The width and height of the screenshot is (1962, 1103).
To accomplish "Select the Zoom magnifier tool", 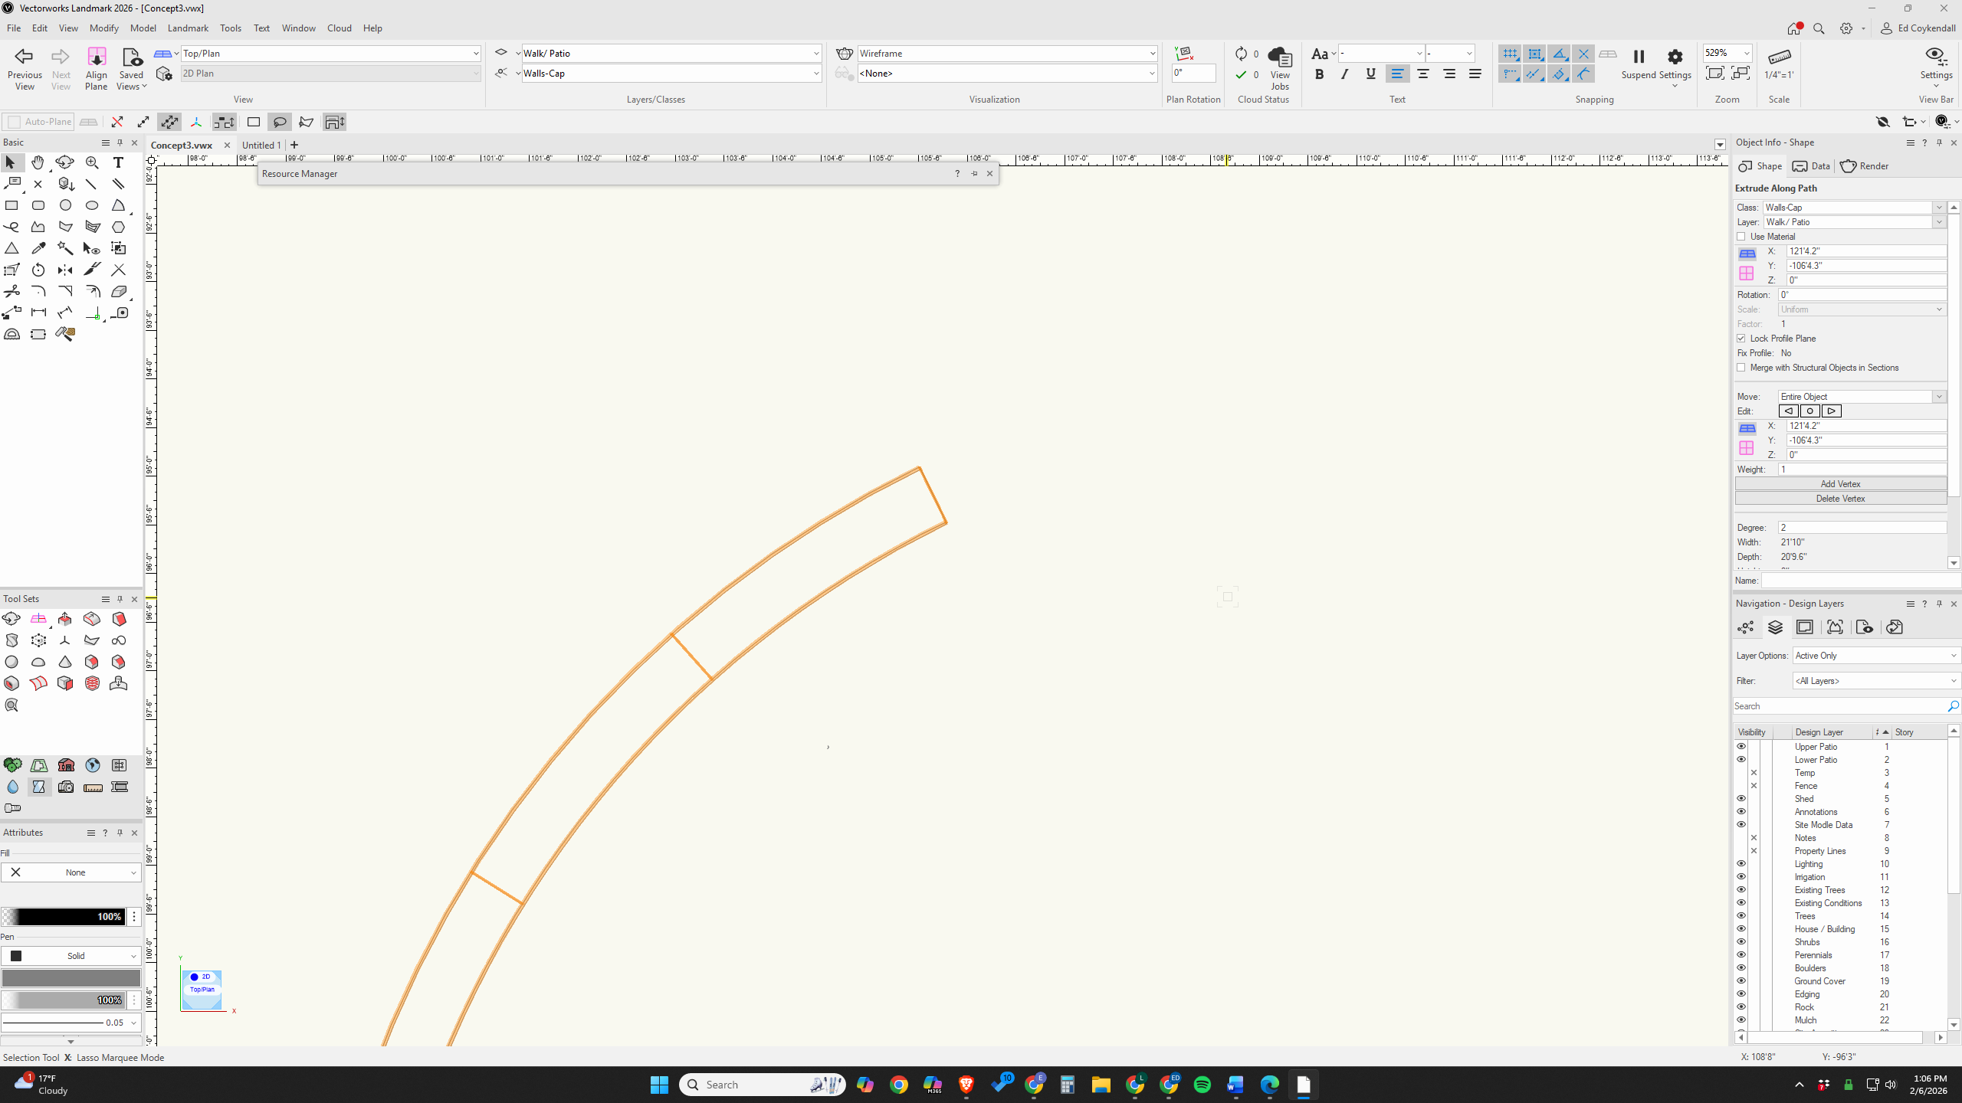I will click(92, 162).
